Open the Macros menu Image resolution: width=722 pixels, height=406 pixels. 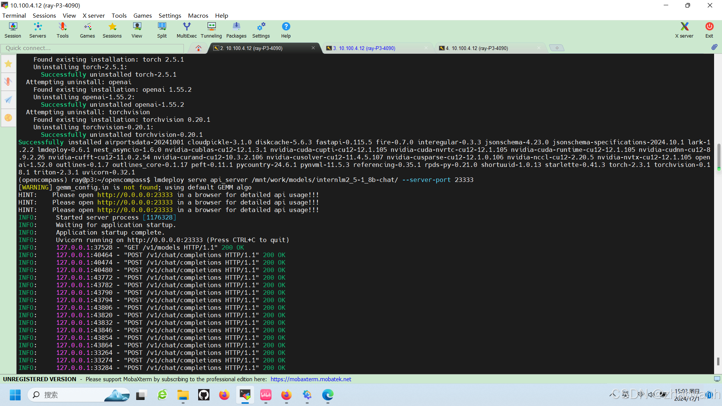pyautogui.click(x=198, y=15)
